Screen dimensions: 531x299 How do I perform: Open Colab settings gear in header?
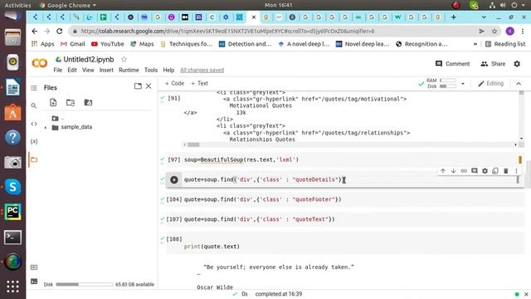pyautogui.click(x=517, y=64)
